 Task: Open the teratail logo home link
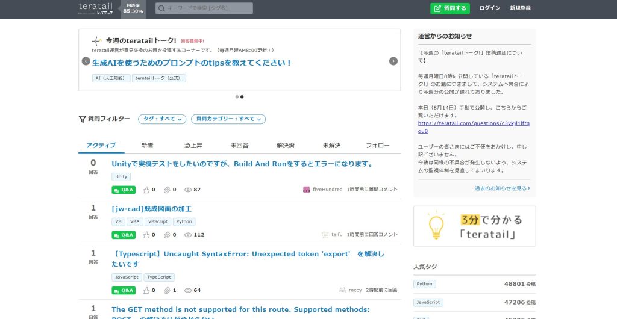click(96, 8)
